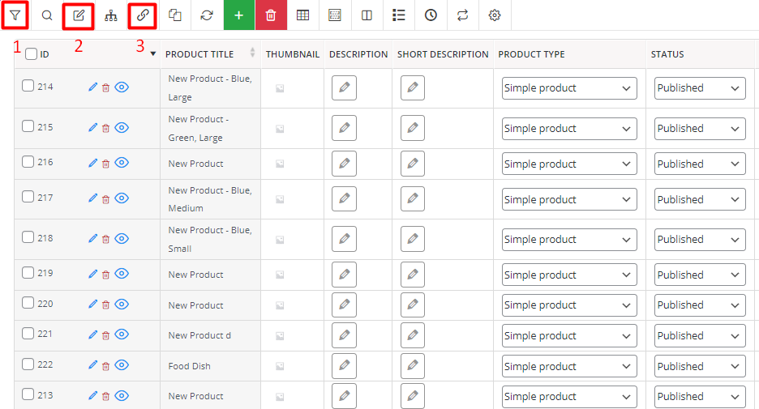Viewport: 759px width, 409px height.
Task: Click the STATUS column header
Action: coord(667,54)
